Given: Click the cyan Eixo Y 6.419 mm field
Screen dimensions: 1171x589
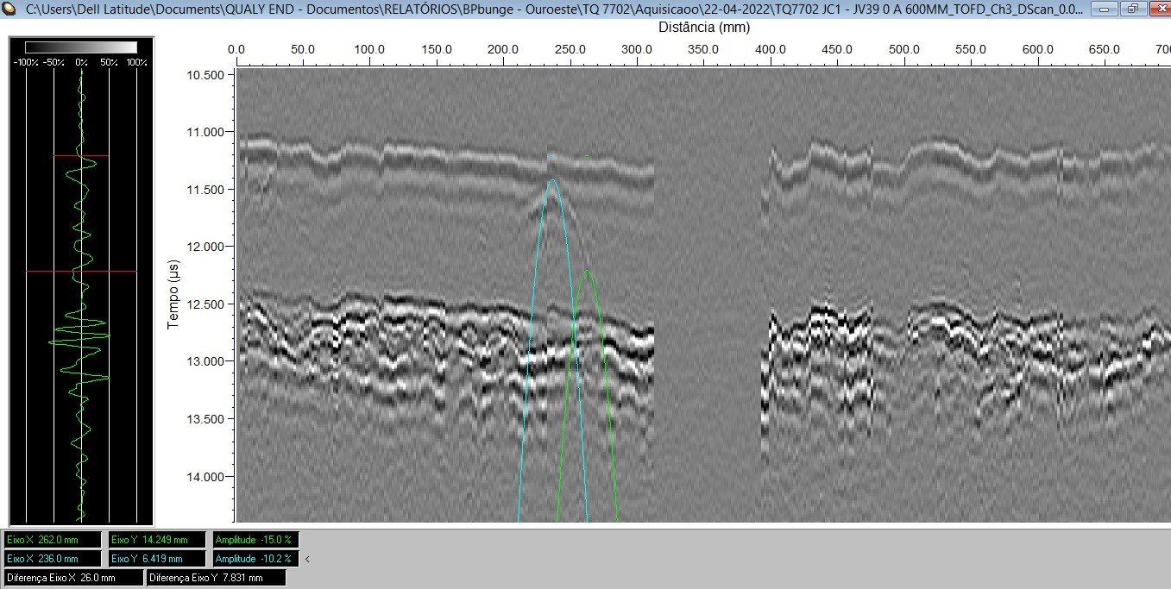Looking at the screenshot, I should [158, 559].
